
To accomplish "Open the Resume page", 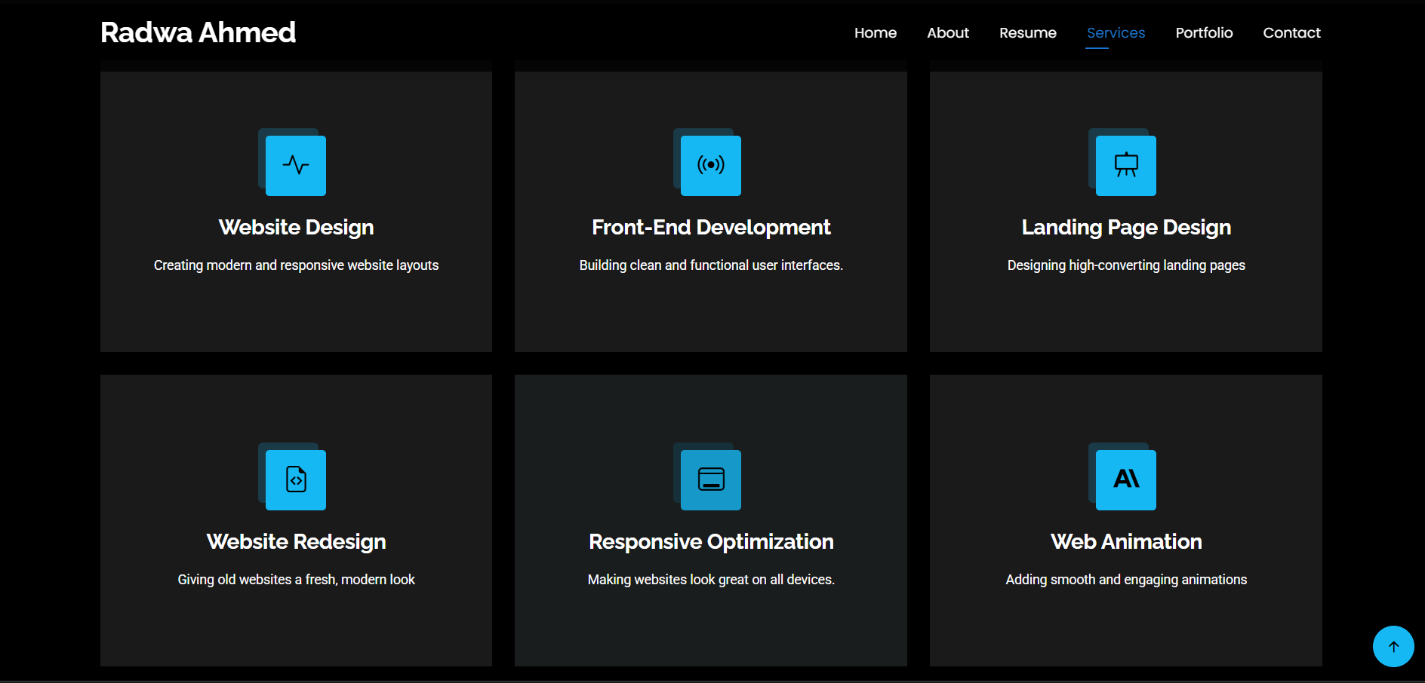I will (x=1027, y=32).
